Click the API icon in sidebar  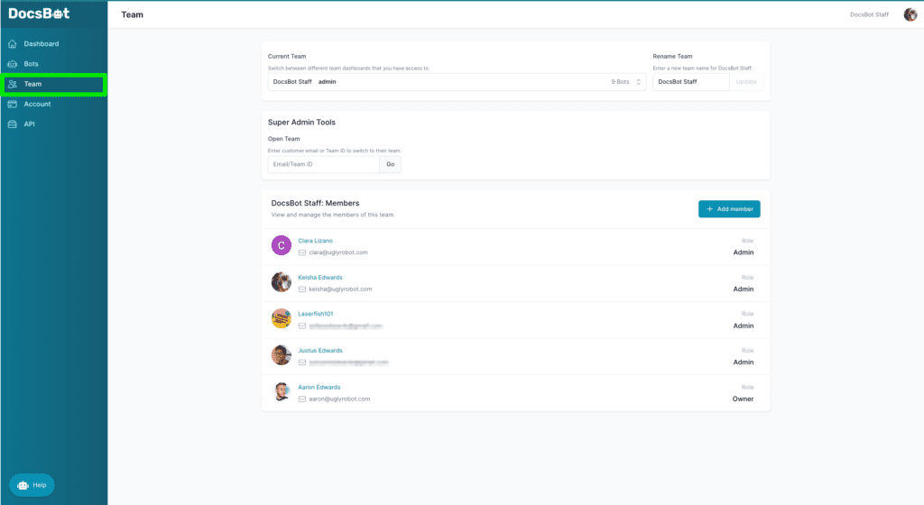point(12,124)
